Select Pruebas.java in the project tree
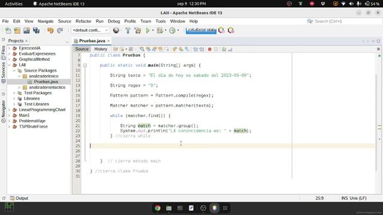Image resolution: width=383 pixels, height=215 pixels. (46, 82)
